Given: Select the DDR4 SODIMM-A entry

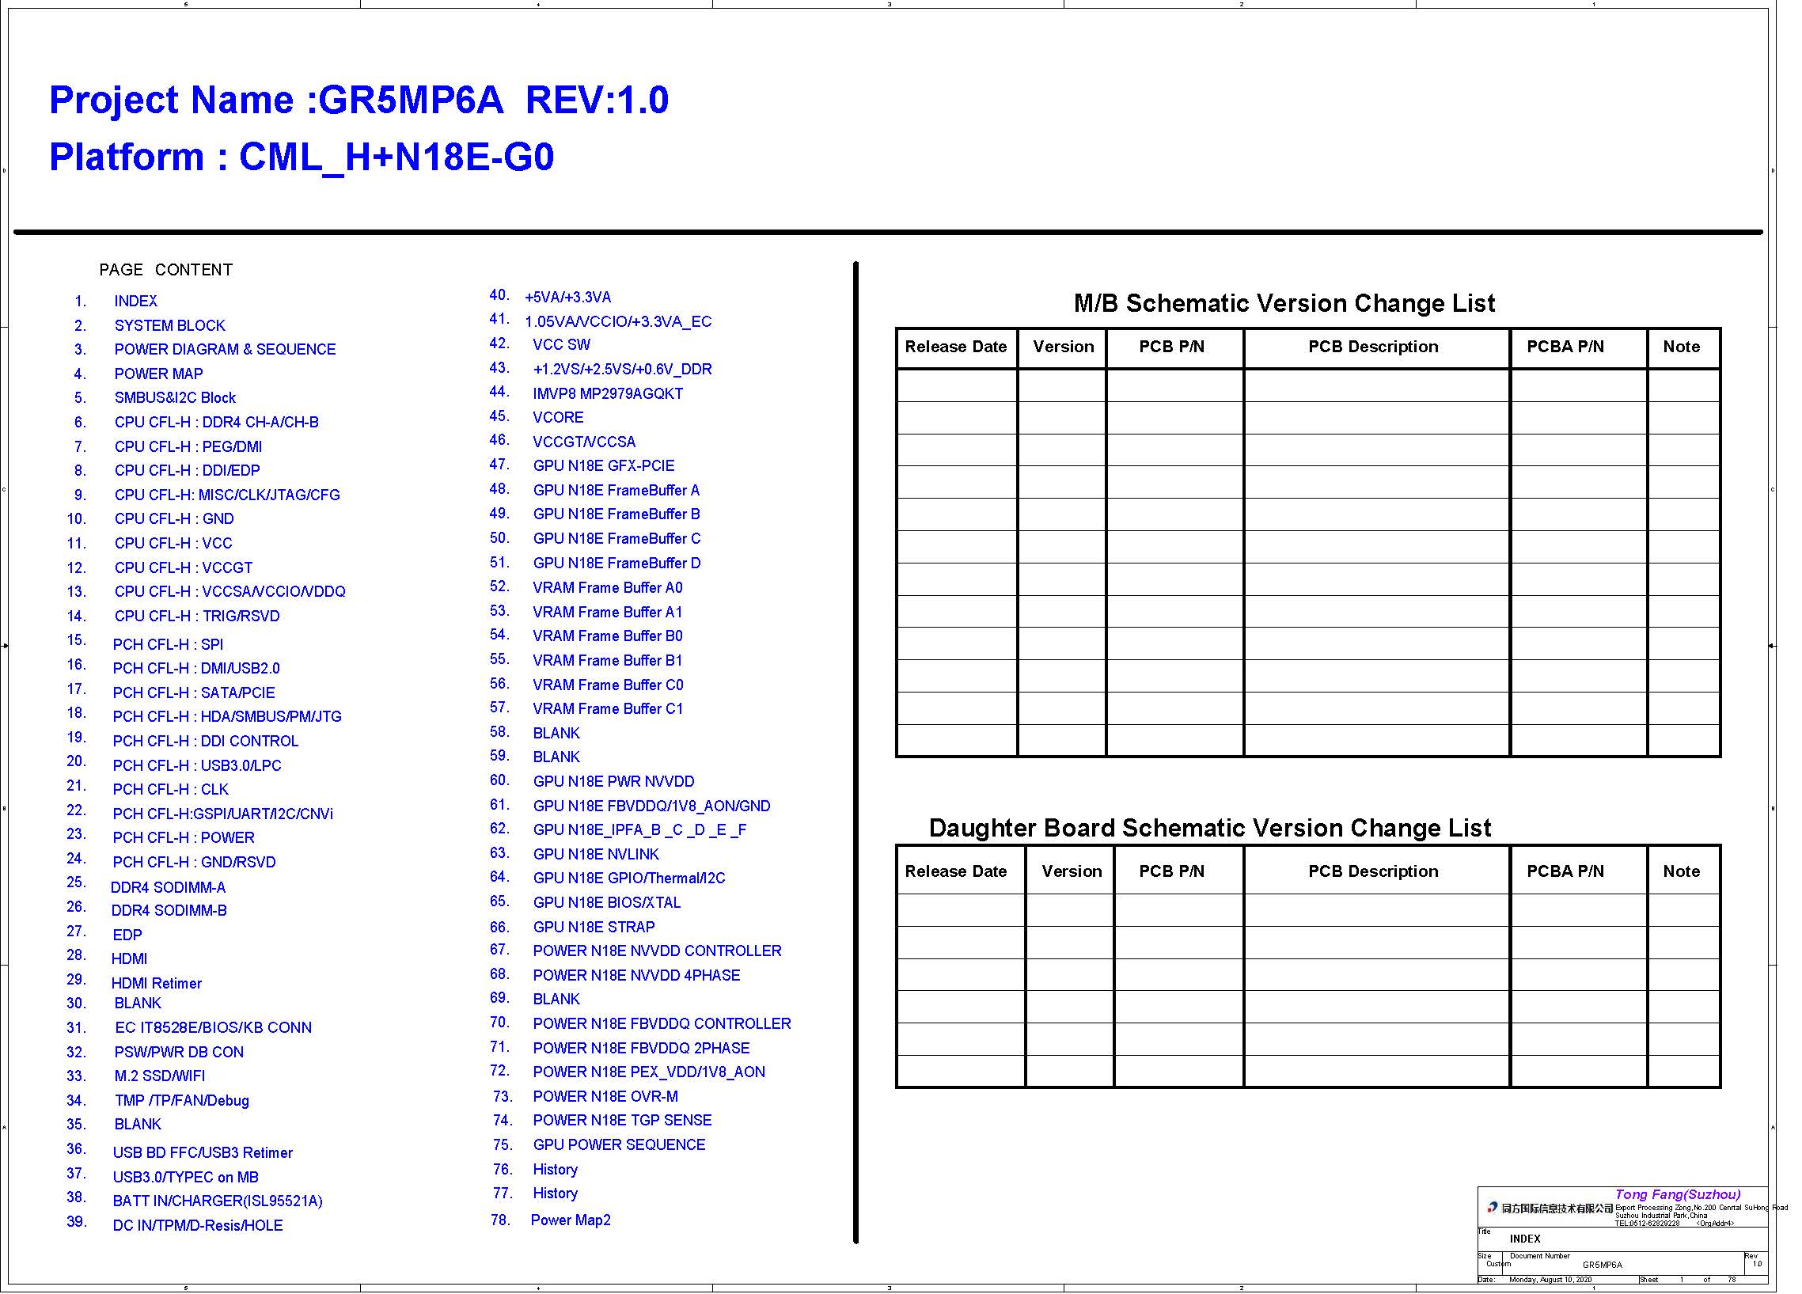Looking at the screenshot, I should [169, 889].
